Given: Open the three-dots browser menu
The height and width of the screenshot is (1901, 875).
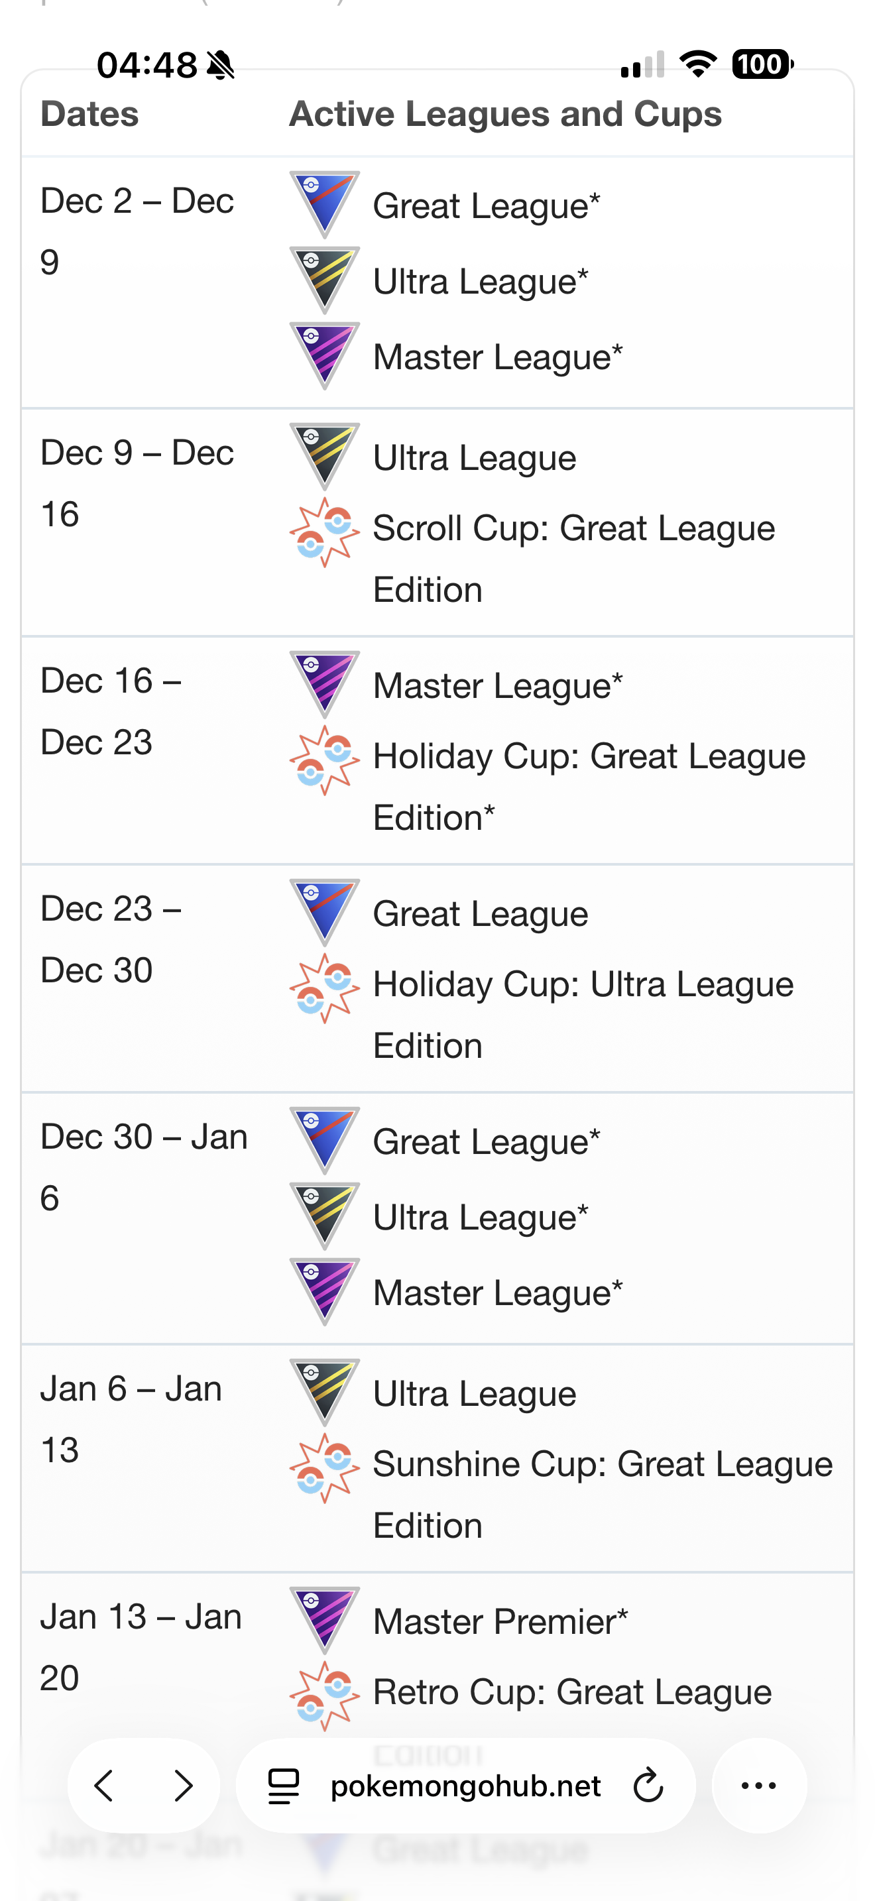Looking at the screenshot, I should pos(758,1786).
